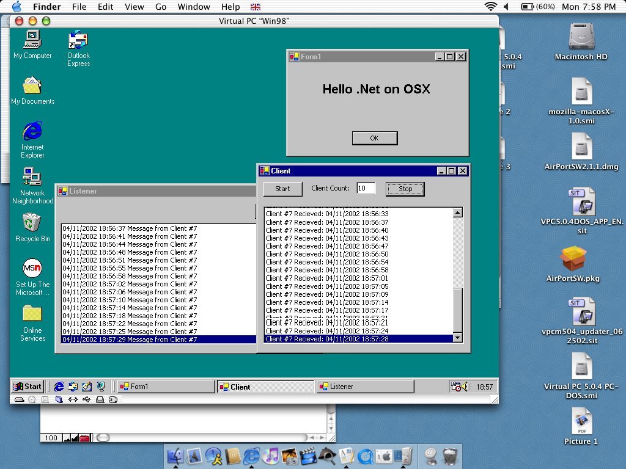This screenshot has height=469, width=626.
Task: Launch Outlook Express desktop shortcut
Action: pyautogui.click(x=78, y=48)
